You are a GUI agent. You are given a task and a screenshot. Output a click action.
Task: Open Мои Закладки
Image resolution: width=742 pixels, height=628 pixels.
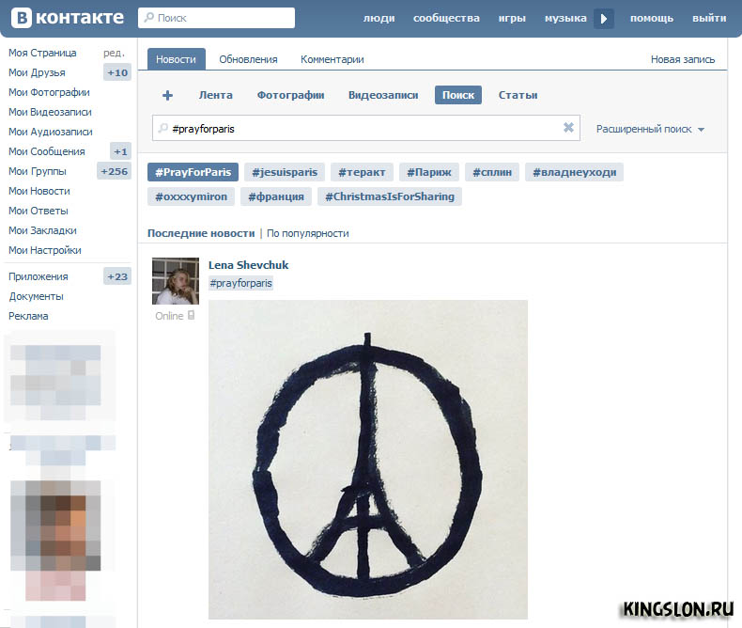coord(42,230)
